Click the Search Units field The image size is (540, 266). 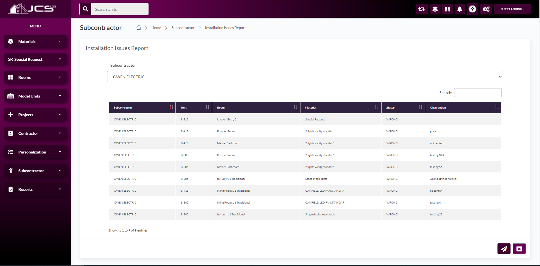click(x=120, y=9)
